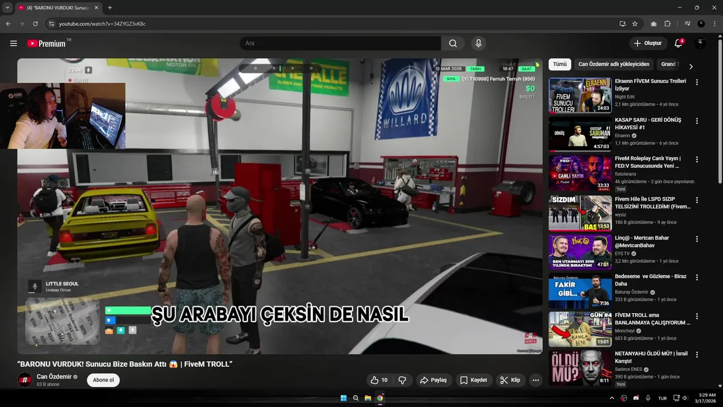Open Can Özdemir channel avatar
Screen dimensions: 723x407
click(25, 380)
